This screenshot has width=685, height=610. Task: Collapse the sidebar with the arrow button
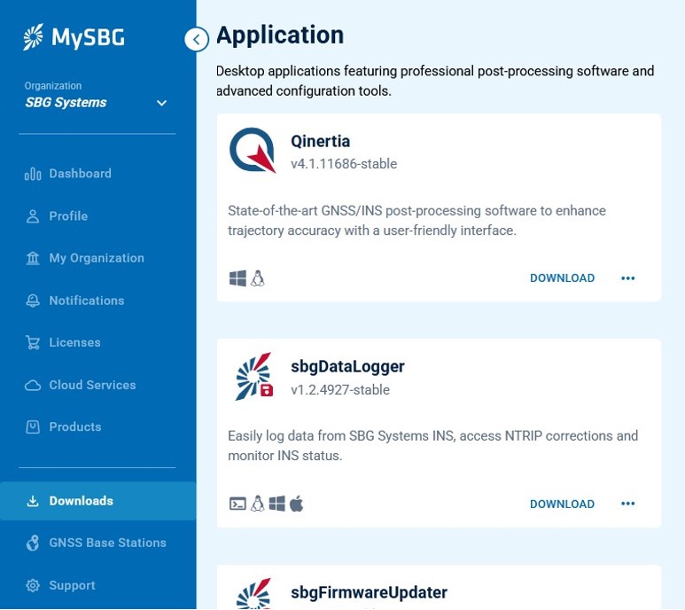coord(197,39)
